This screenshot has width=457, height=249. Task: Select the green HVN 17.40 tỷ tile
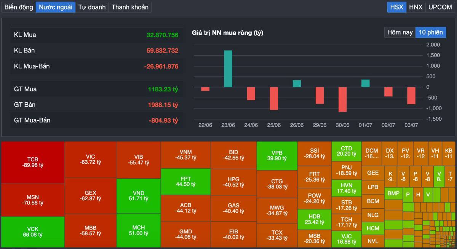tap(347, 188)
